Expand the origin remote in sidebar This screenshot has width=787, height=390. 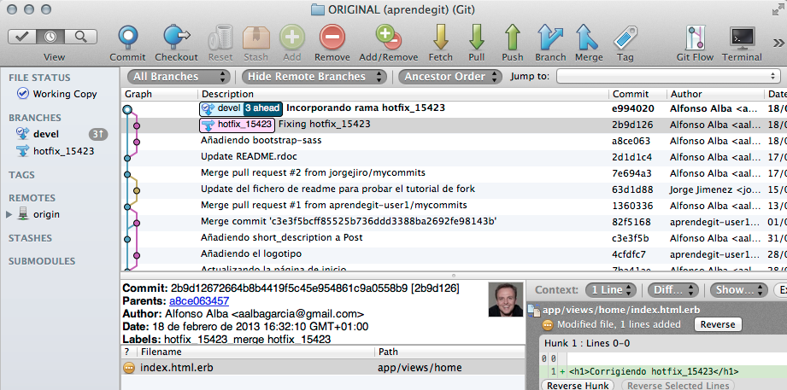[10, 214]
